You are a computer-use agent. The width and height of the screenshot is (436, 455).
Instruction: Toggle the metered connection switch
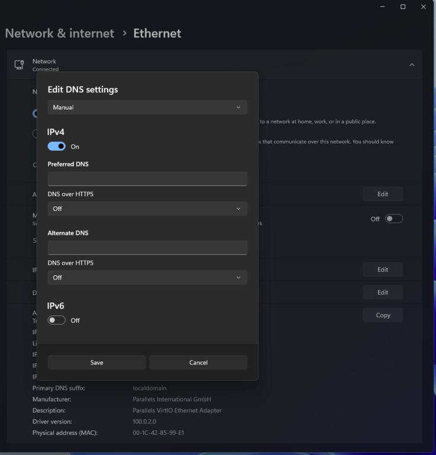click(394, 219)
